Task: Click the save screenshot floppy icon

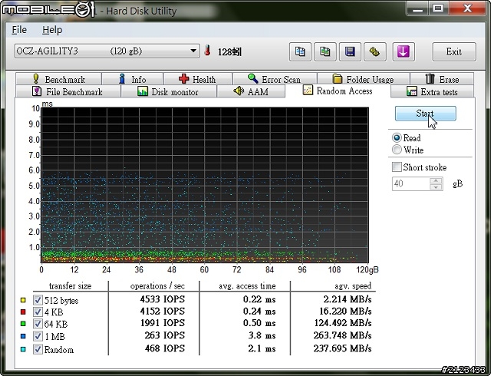Action: pyautogui.click(x=350, y=51)
